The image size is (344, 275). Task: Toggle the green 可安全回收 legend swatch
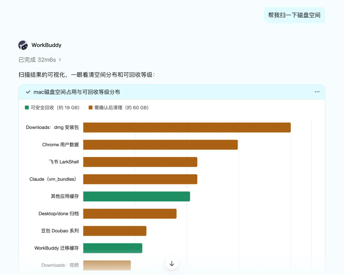(27, 108)
